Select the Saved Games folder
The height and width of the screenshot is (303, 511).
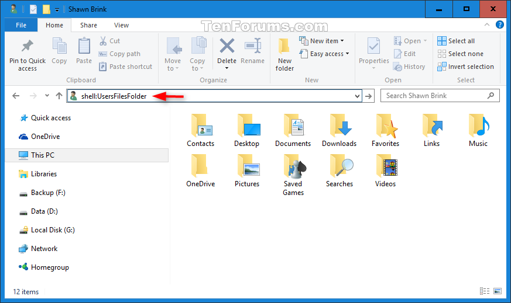293,175
